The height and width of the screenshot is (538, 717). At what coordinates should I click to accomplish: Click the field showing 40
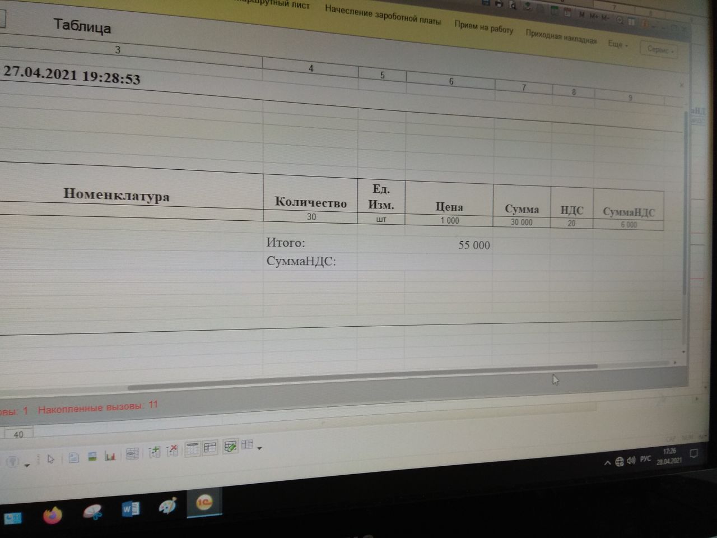pos(18,434)
